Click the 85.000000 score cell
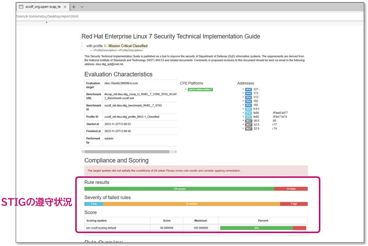This screenshot has width=368, height=246. click(167, 228)
